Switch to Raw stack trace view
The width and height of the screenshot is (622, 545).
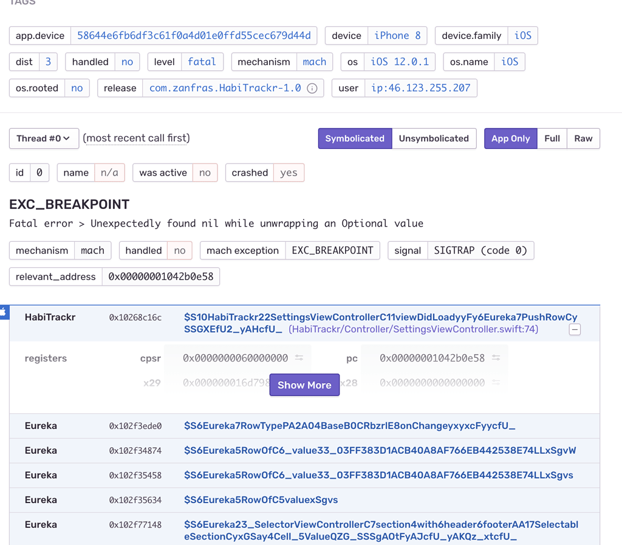pyautogui.click(x=583, y=138)
